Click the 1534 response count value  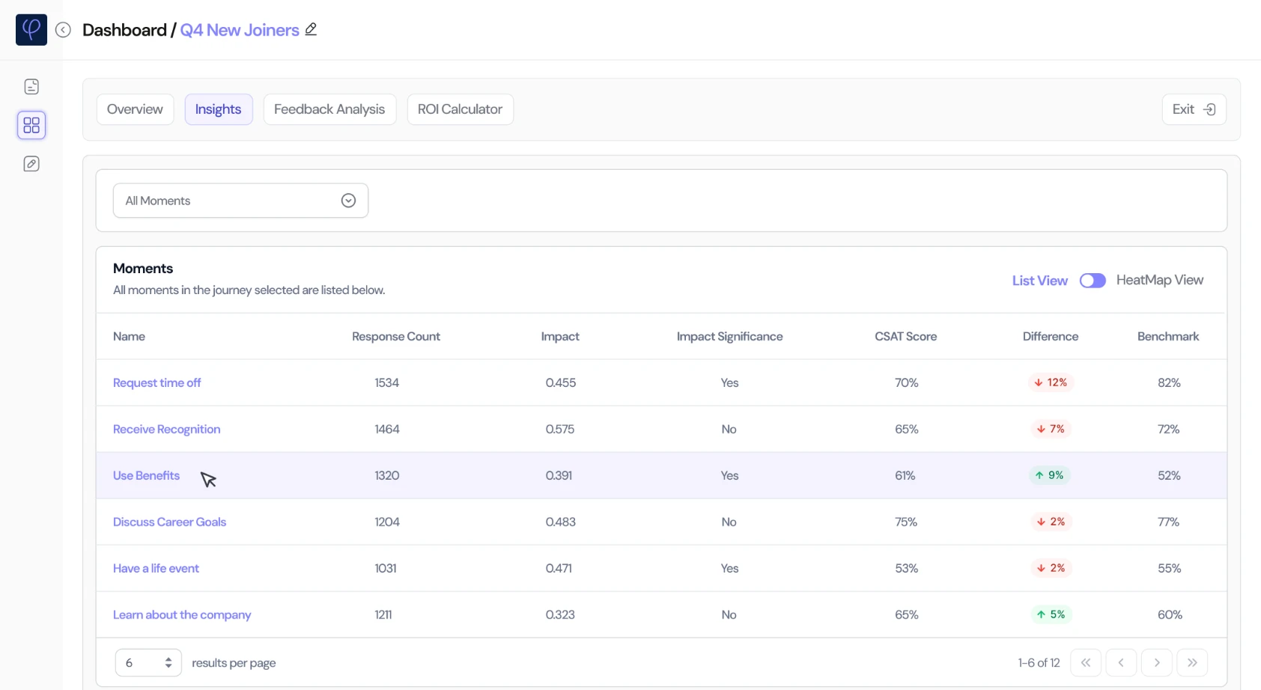[386, 382]
